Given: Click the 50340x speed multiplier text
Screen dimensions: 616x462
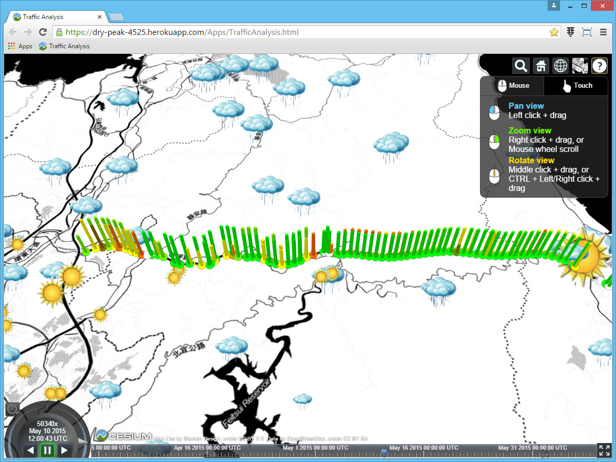Looking at the screenshot, I should click(47, 423).
